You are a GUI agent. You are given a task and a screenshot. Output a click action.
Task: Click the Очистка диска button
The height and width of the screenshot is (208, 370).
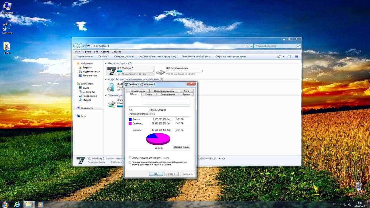click(181, 147)
